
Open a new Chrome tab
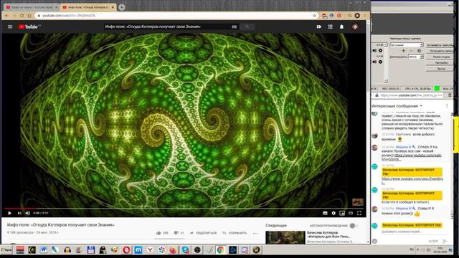122,7
